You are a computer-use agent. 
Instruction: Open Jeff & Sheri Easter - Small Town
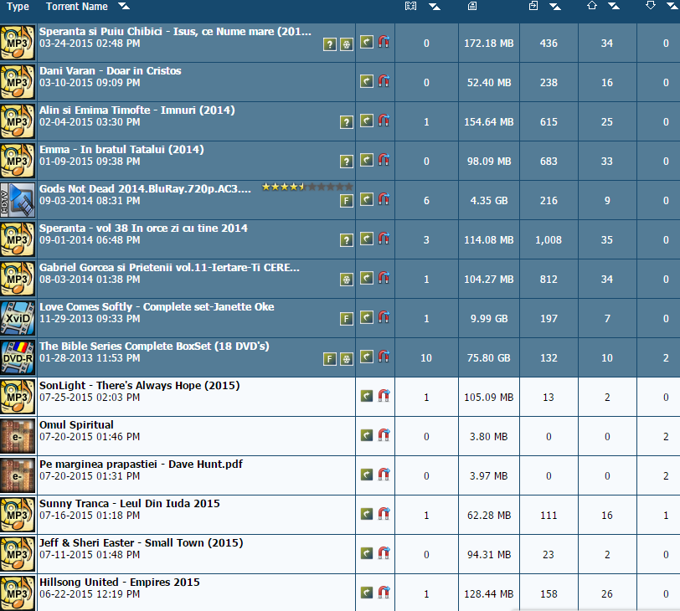142,543
